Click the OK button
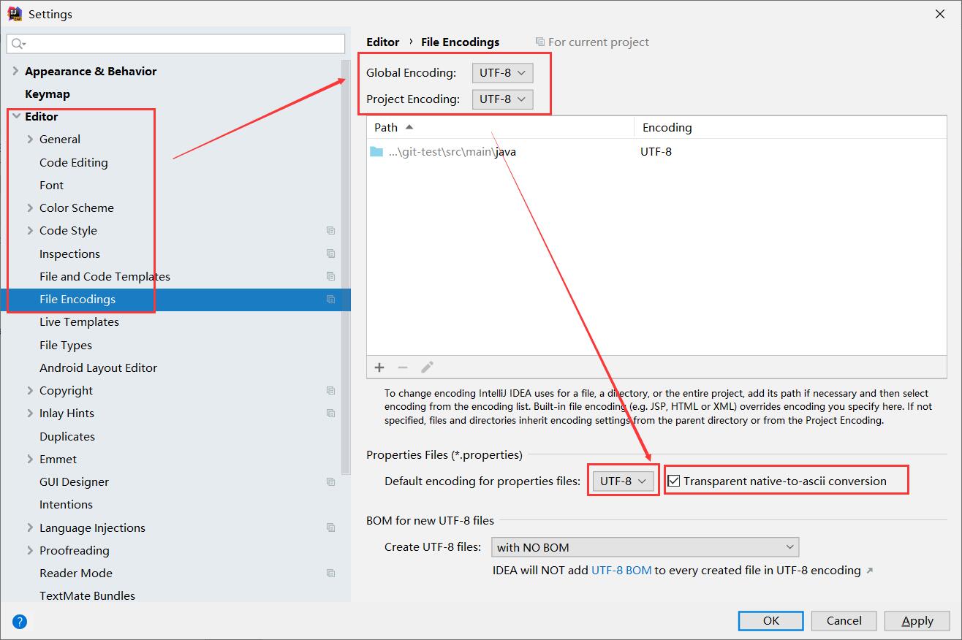962x640 pixels. (x=771, y=620)
